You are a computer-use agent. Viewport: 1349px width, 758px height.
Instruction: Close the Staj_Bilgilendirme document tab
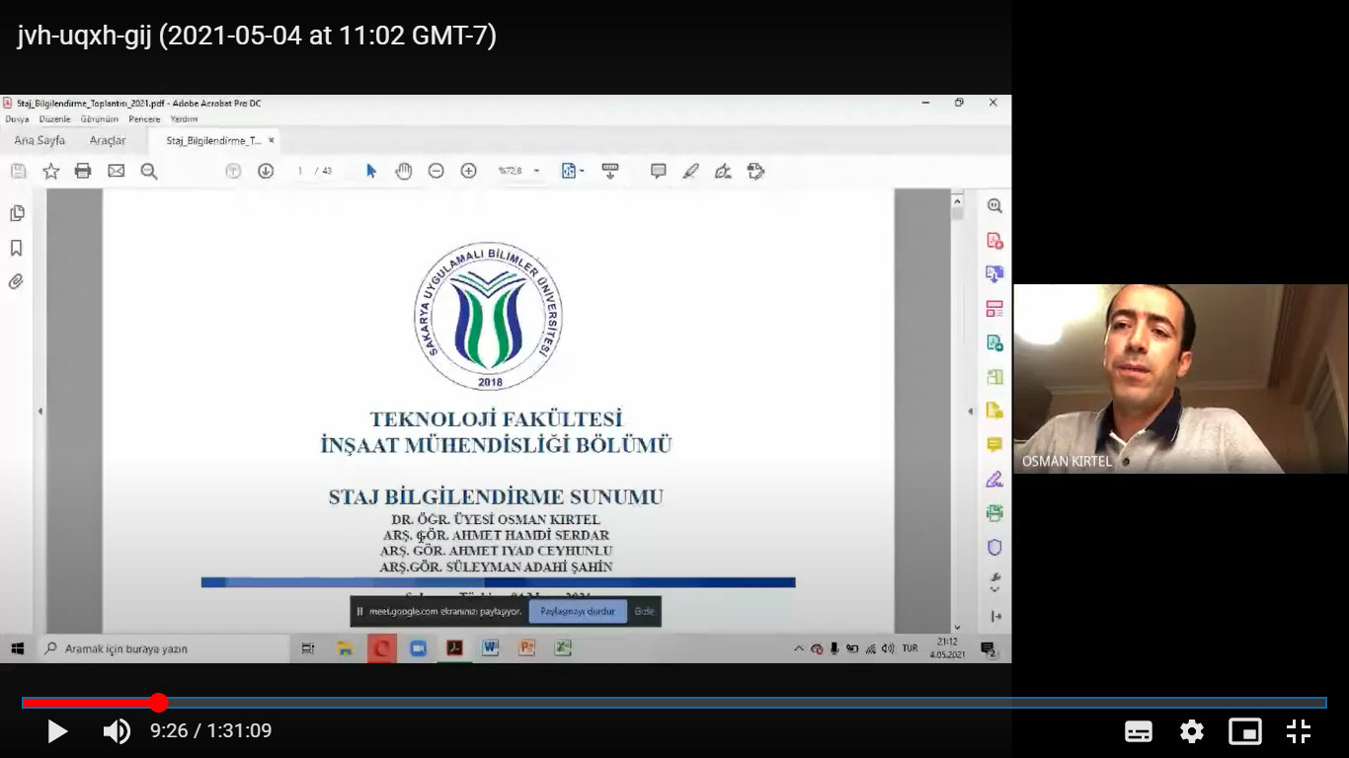tap(272, 140)
